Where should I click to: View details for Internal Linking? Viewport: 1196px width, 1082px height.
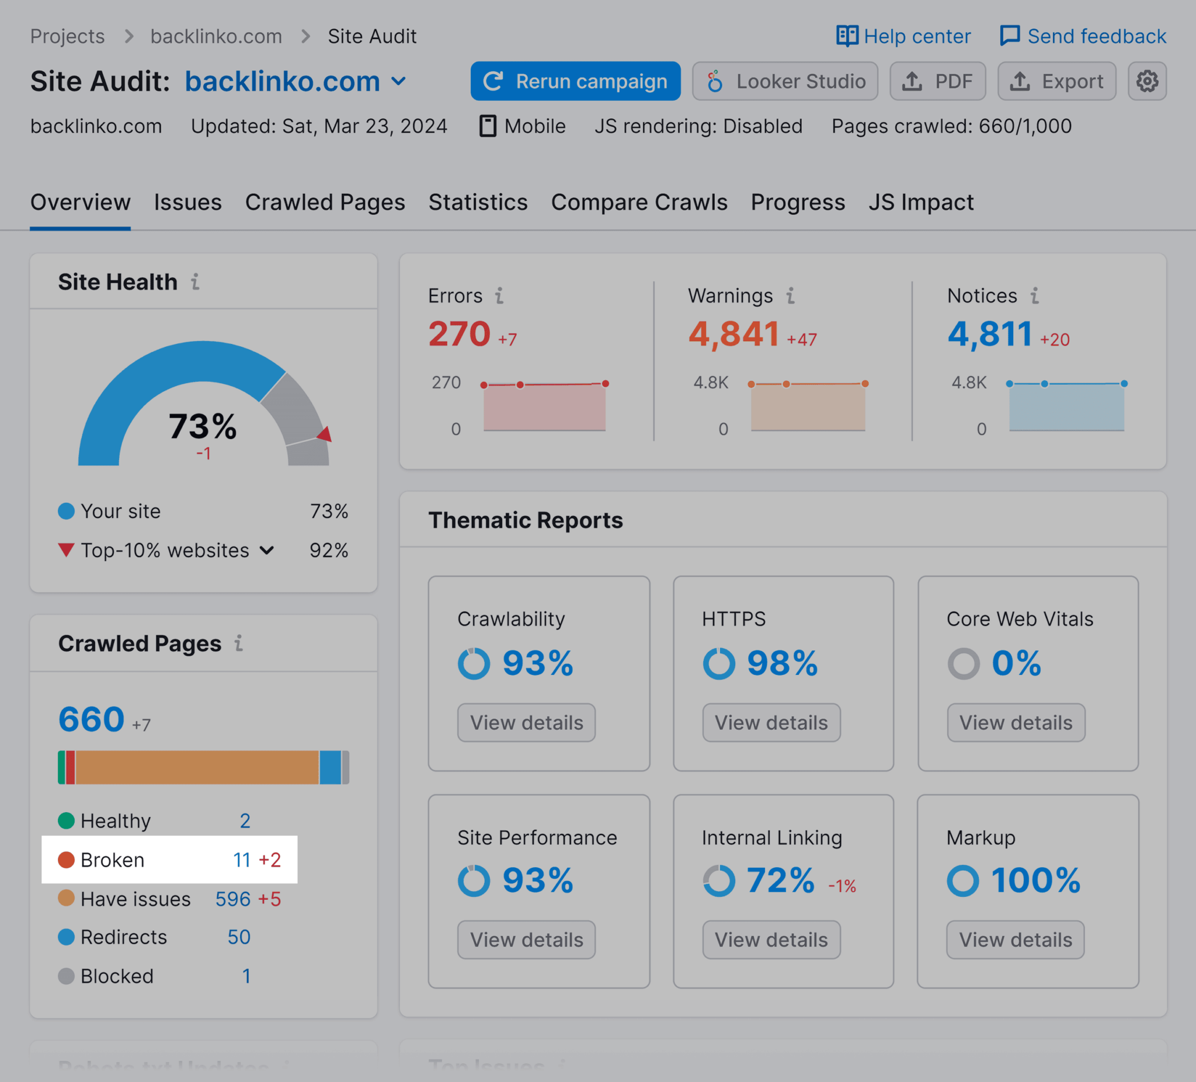pyautogui.click(x=771, y=940)
